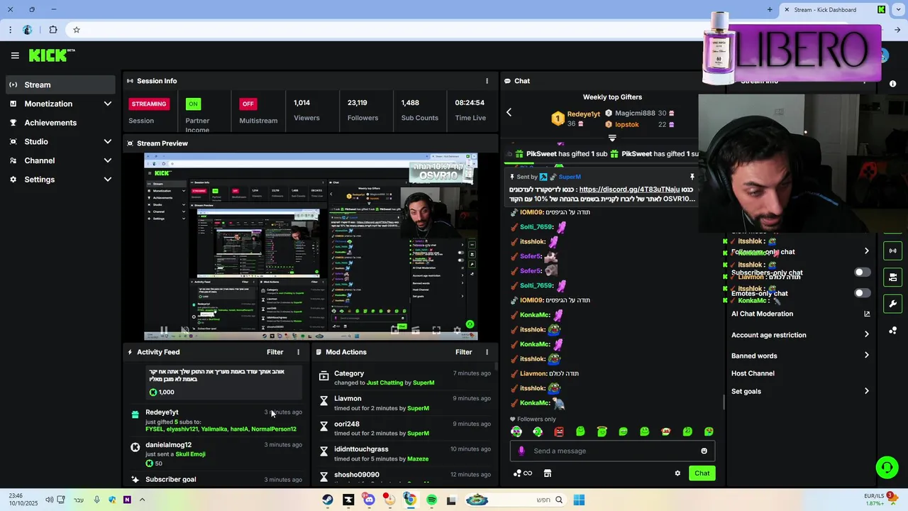908x511 pixels.
Task: Select the Redeye1yt gifted subs entry
Action: click(217, 420)
